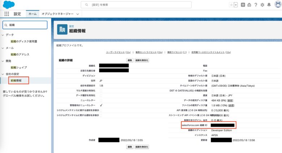Click the 設定 app name in the navigation bar
The height and width of the screenshot is (153, 282).
coord(17,14)
